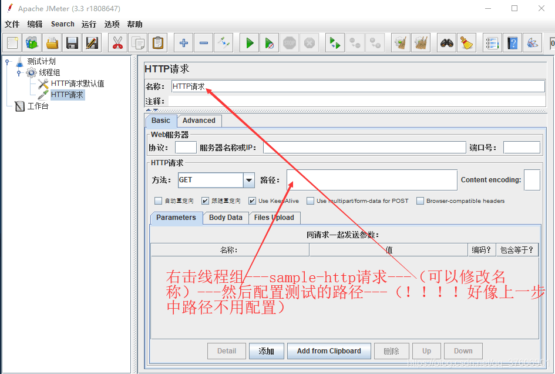Switch to the Body Data tab

(x=226, y=218)
